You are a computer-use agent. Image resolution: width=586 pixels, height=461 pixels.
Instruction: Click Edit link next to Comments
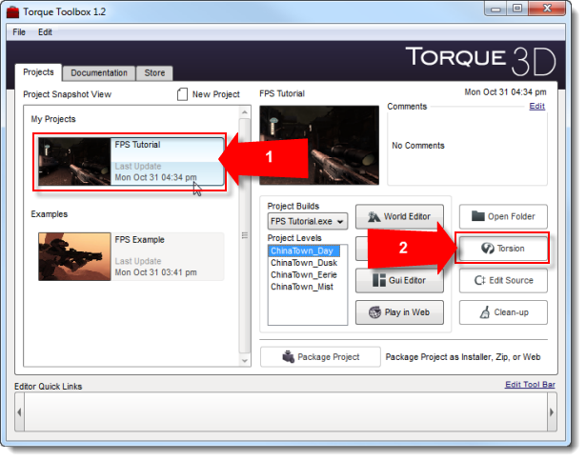[x=536, y=106]
